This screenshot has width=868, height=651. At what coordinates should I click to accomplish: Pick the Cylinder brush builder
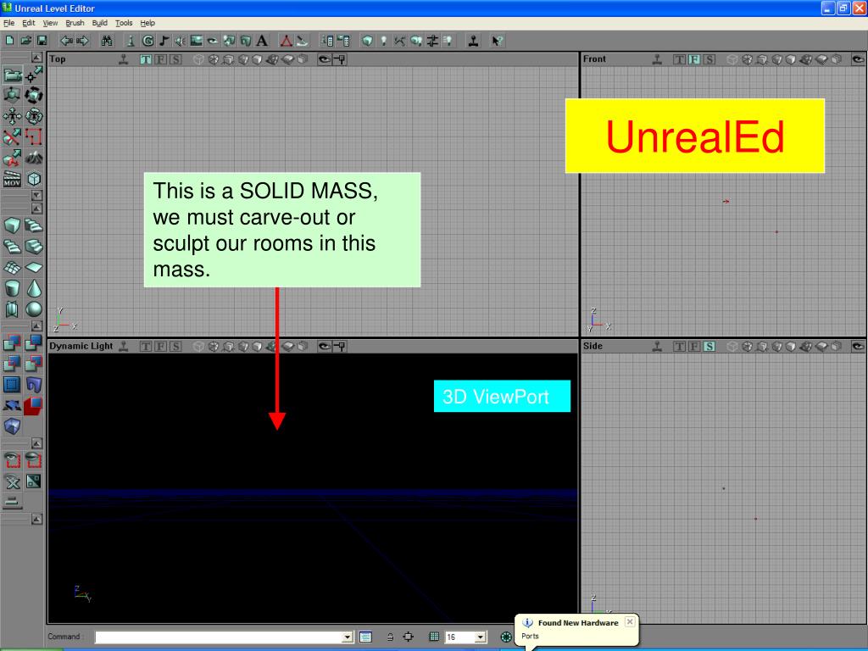point(12,288)
